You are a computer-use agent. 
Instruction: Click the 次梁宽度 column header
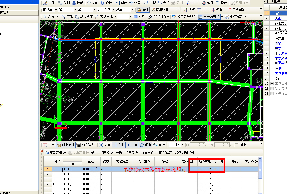point(122,161)
